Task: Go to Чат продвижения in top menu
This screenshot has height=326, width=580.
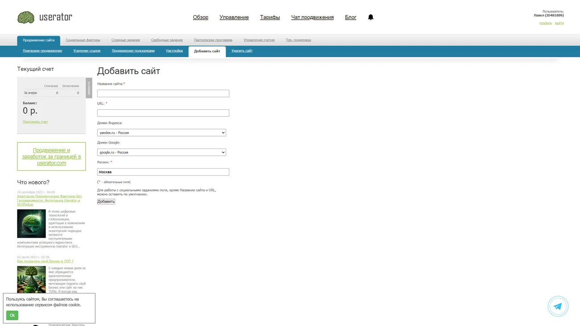Action: coord(312,17)
